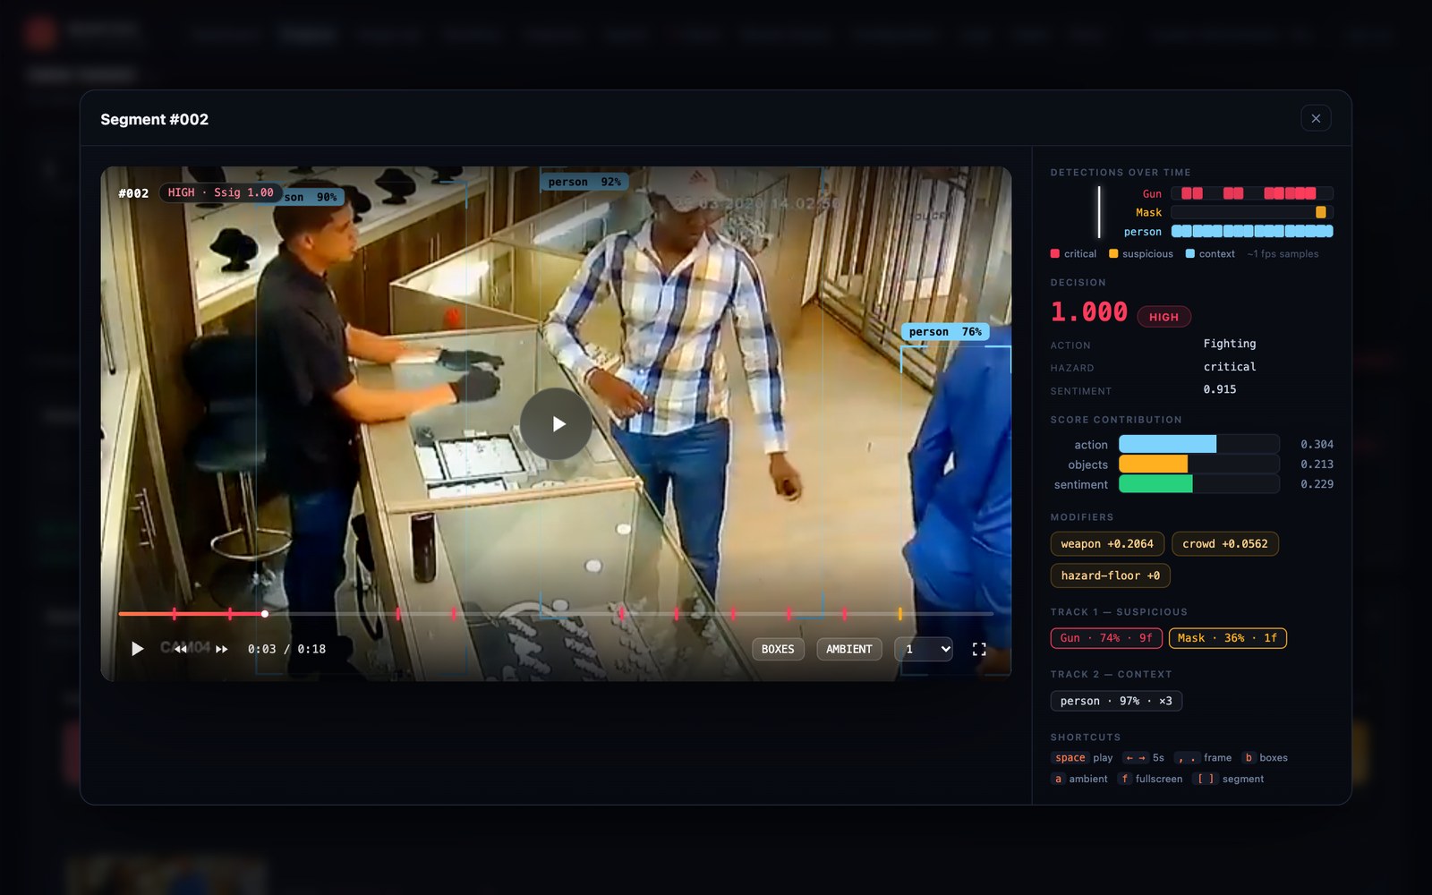Toggle AMBIENT mode button
This screenshot has width=1432, height=895.
pos(849,649)
